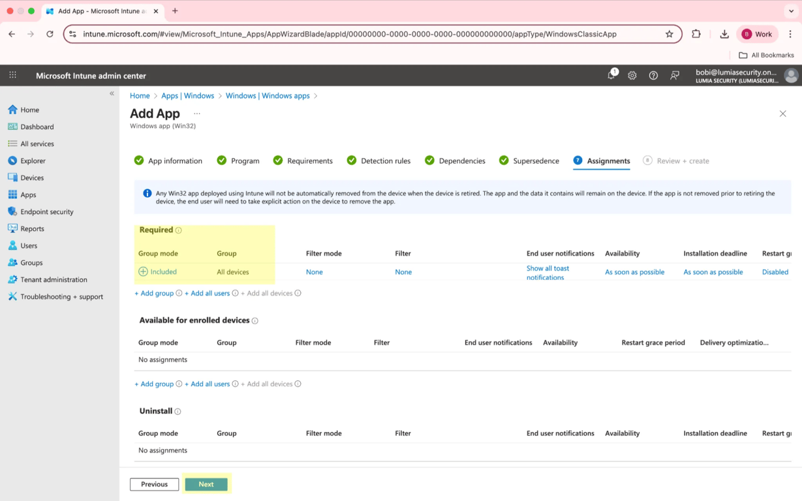Click the Endpoint security shield icon
This screenshot has height=501, width=802.
(x=12, y=211)
